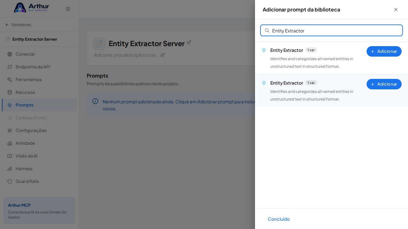The width and height of the screenshot is (408, 229).
Task: Click the sliders icon for Configurações
Action: pyautogui.click(x=10, y=130)
